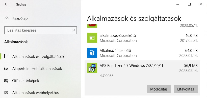Screen dimensions: 207x98
Task: Go back with the arrow icon
Action: 6,4
